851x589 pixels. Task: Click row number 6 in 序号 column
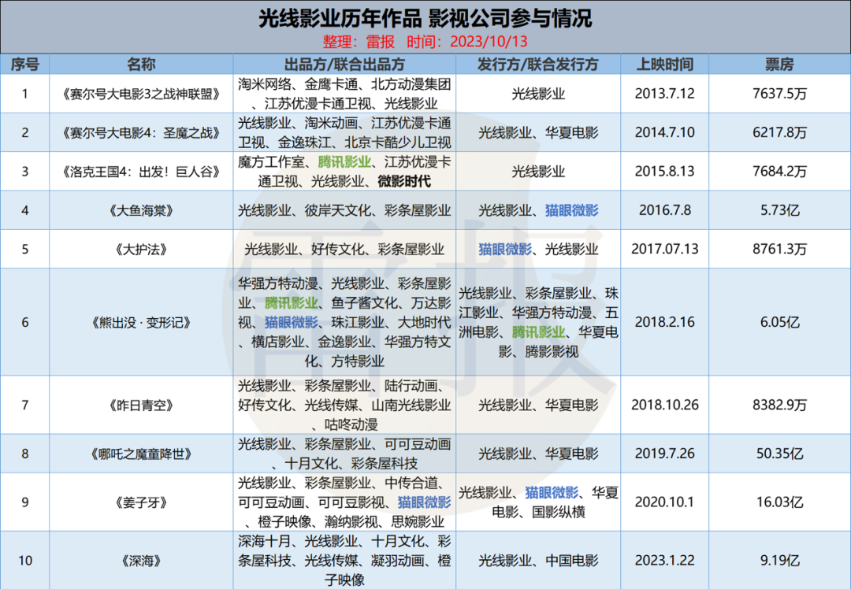[24, 322]
